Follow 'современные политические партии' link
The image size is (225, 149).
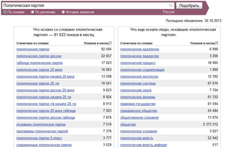coord(44,145)
